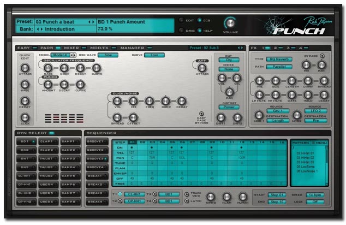Image resolution: width=346 pixels, height=225 pixels.
Task: Click the step level meter bars display
Action: point(64,119)
